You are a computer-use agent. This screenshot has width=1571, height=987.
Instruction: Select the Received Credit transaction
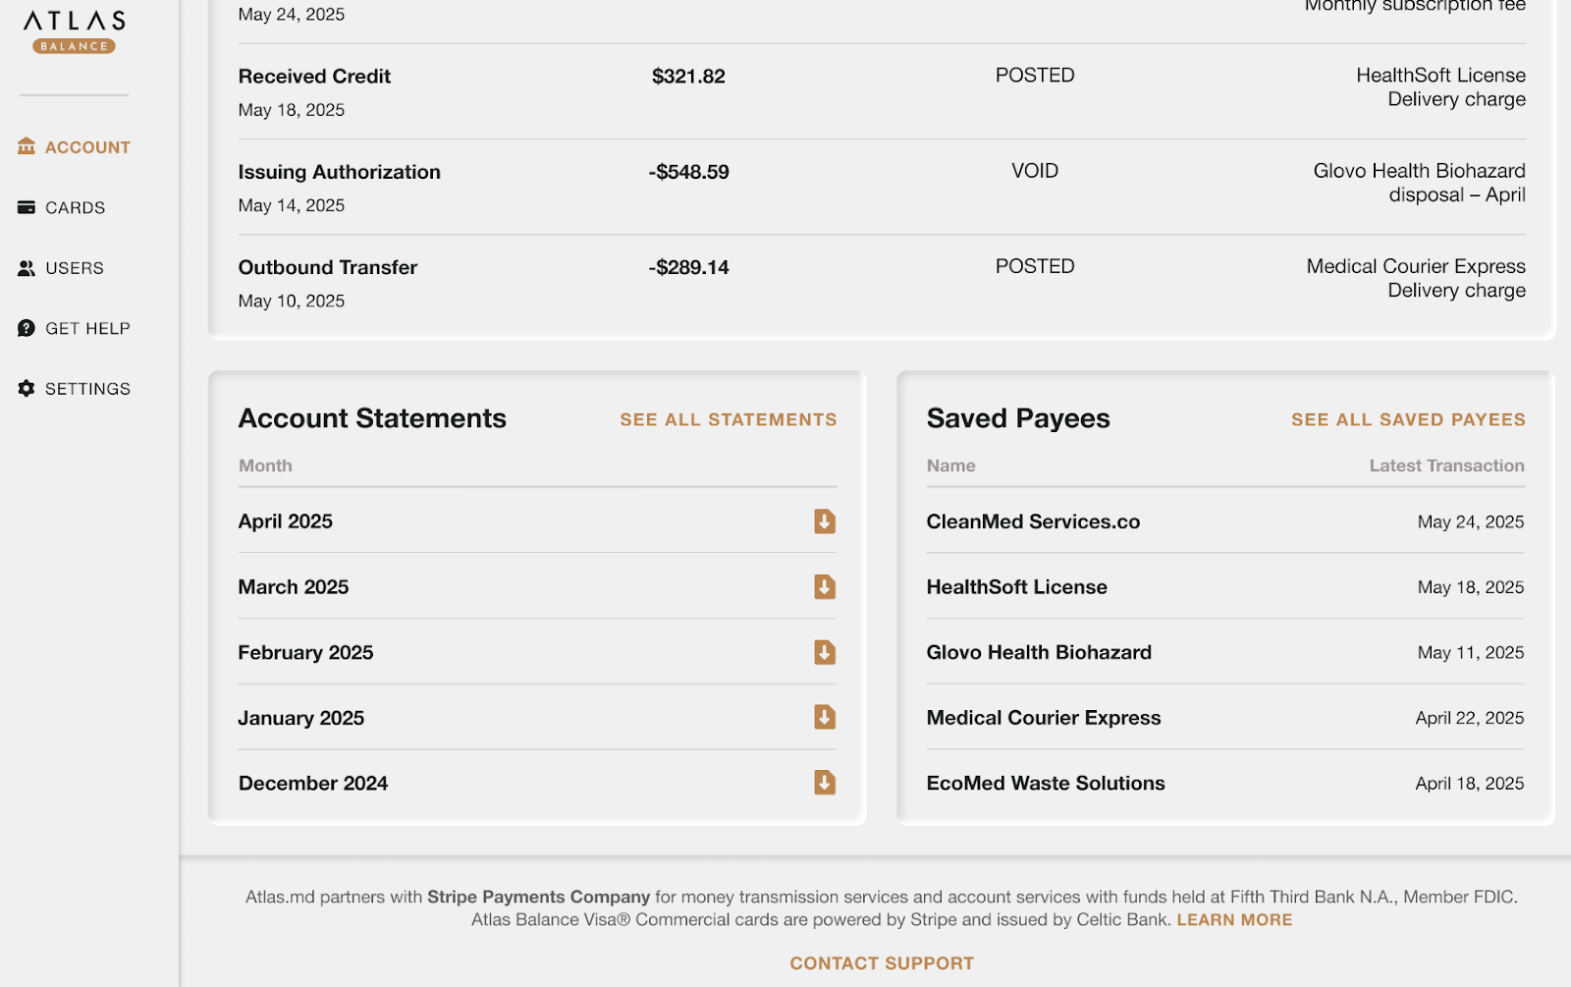[313, 76]
